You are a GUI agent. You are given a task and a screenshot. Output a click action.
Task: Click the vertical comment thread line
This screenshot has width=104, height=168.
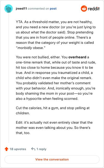click(9, 78)
